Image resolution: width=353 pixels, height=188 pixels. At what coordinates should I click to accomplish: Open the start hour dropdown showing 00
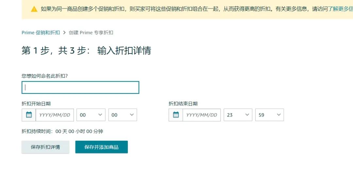coord(91,115)
